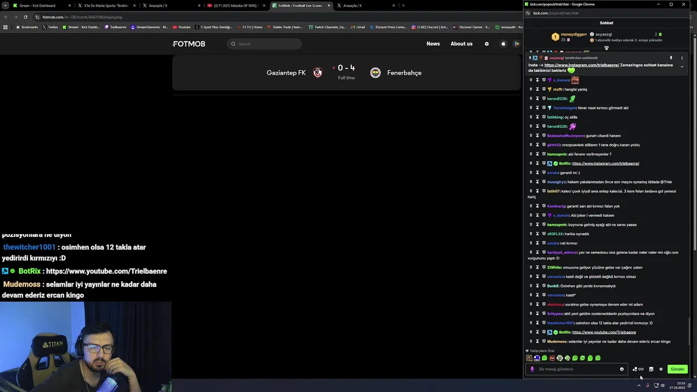Open the chat shop icon
This screenshot has width=697, height=392.
tap(651, 369)
